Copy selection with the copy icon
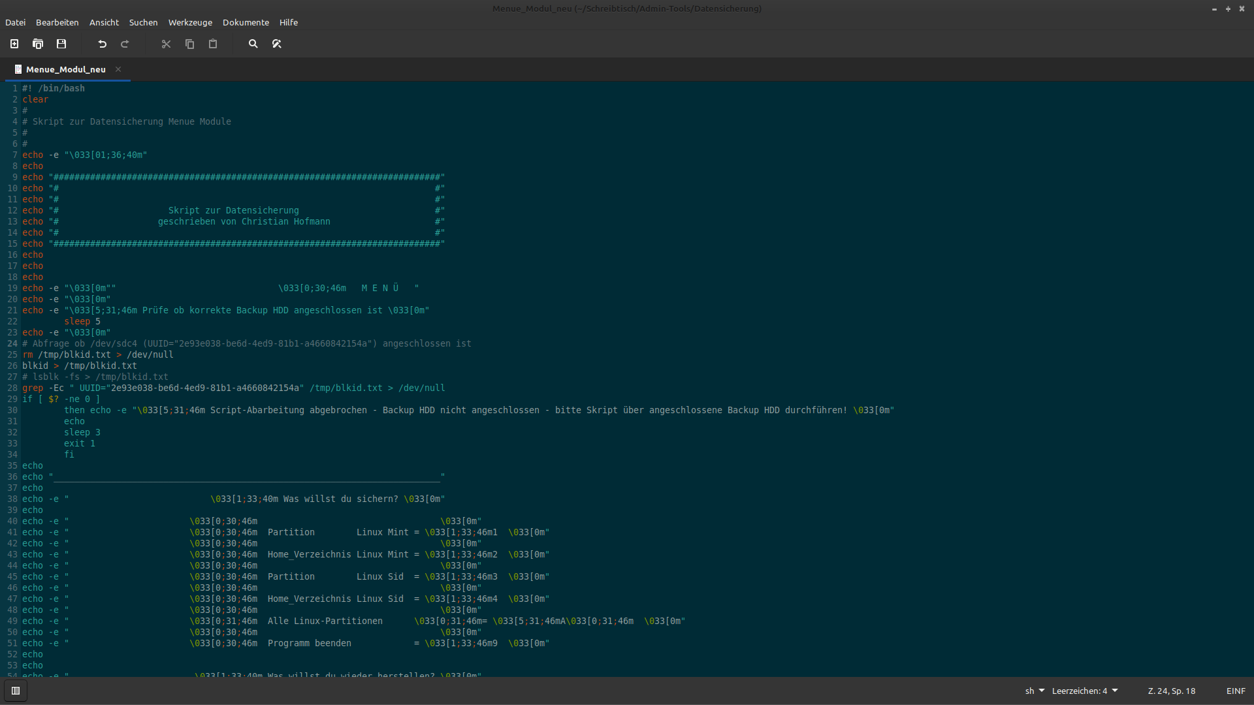 point(189,44)
